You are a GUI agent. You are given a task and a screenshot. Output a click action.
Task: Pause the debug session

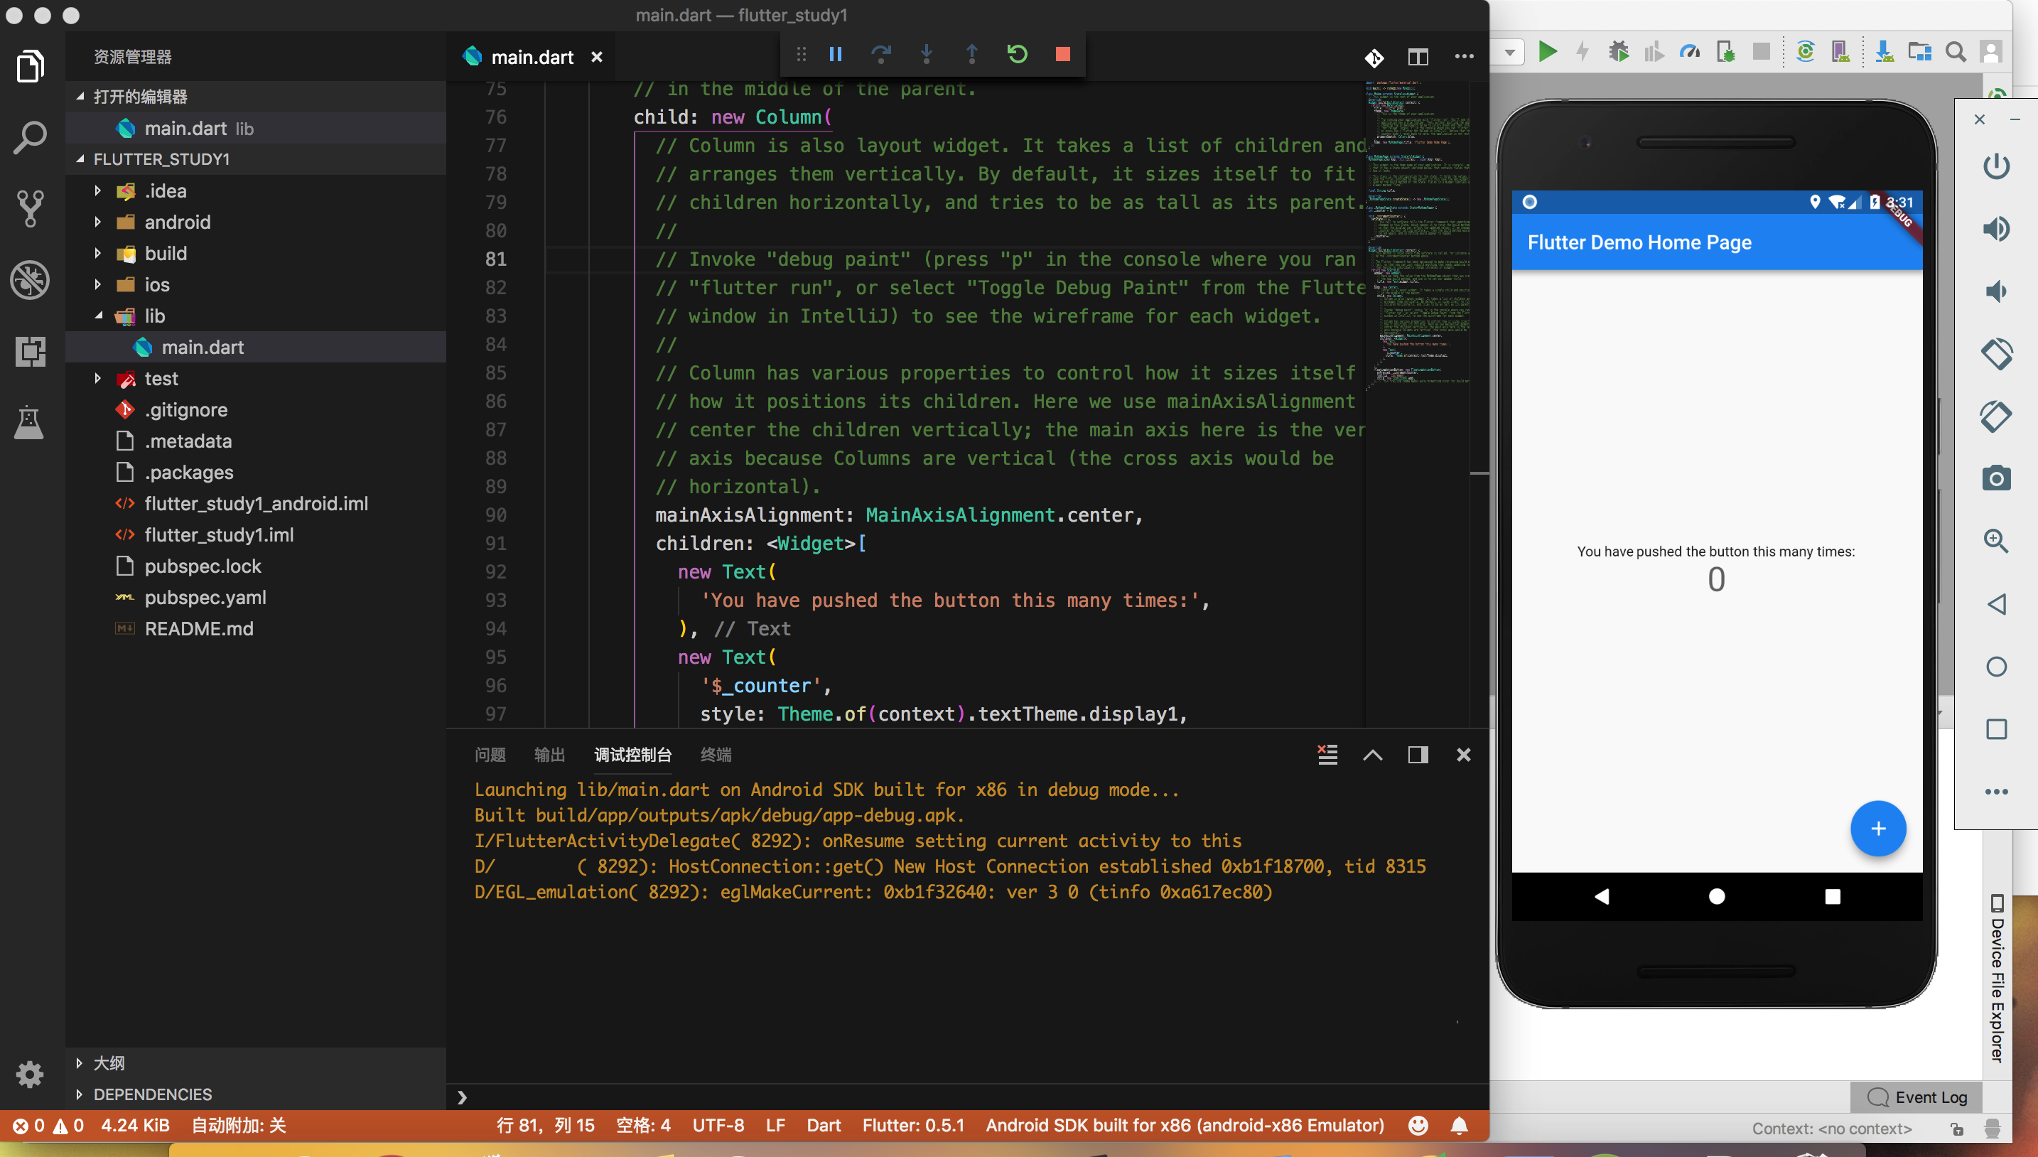click(x=835, y=54)
